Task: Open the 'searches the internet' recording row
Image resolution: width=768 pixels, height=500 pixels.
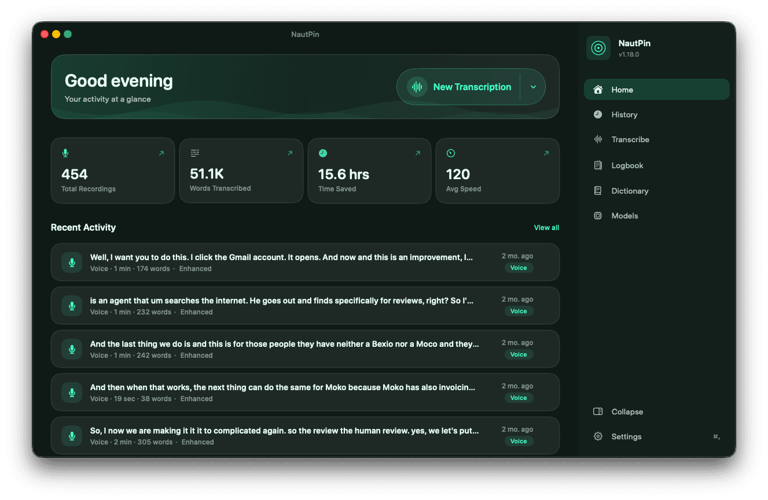Action: click(305, 306)
